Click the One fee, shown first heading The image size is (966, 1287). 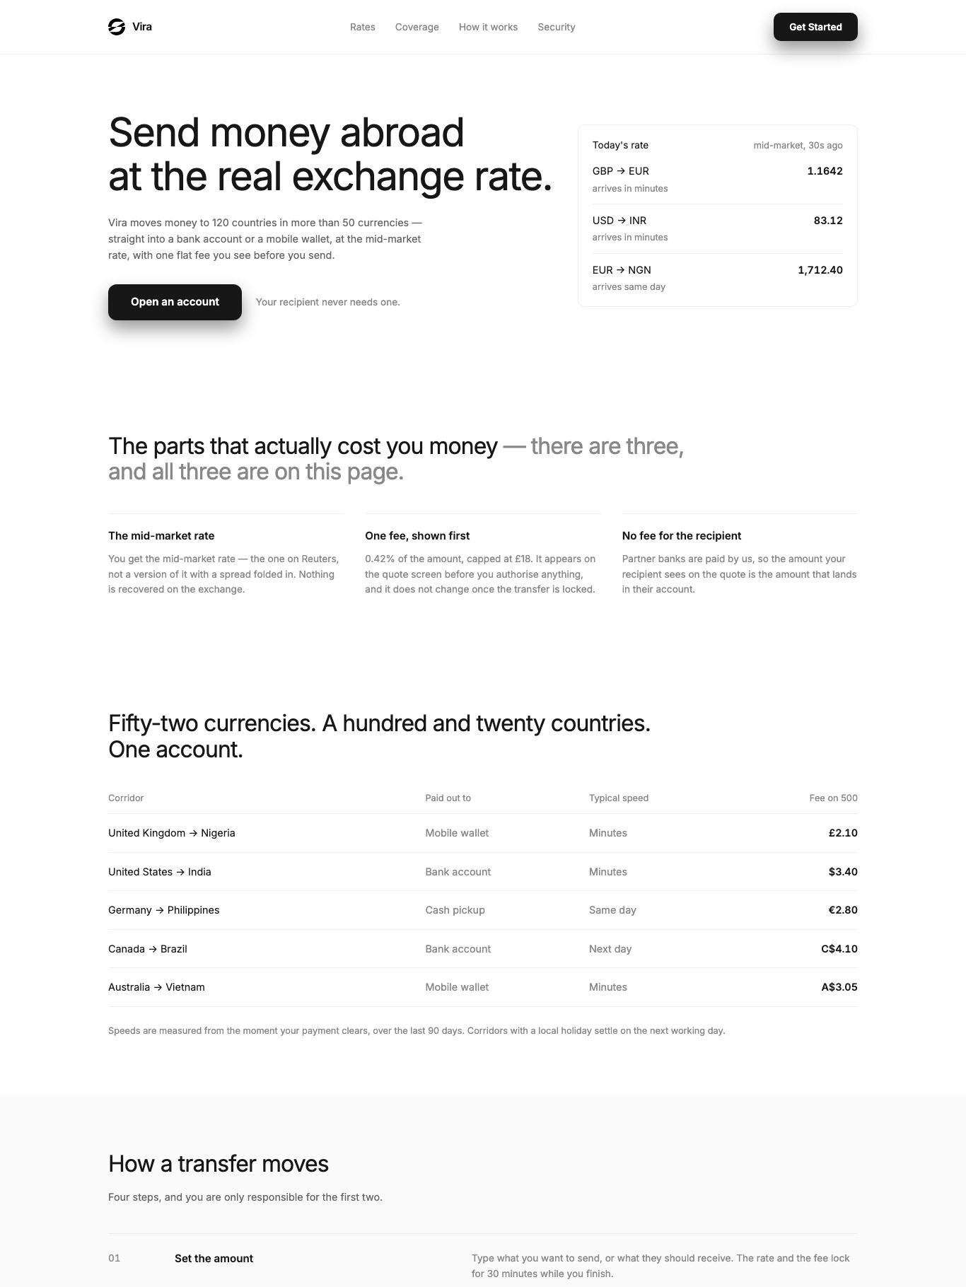click(417, 536)
